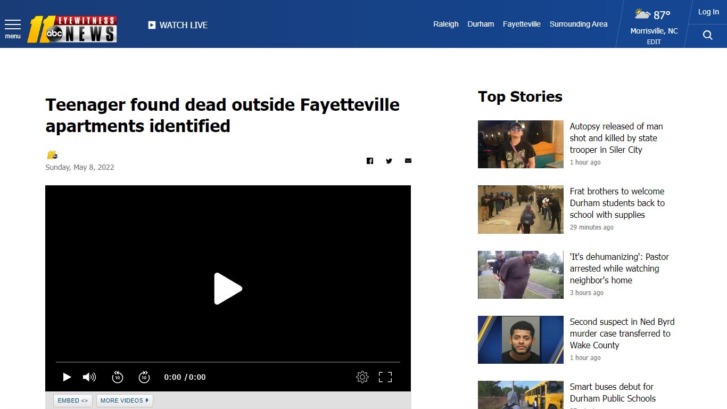Open the Durham section

pyautogui.click(x=481, y=24)
